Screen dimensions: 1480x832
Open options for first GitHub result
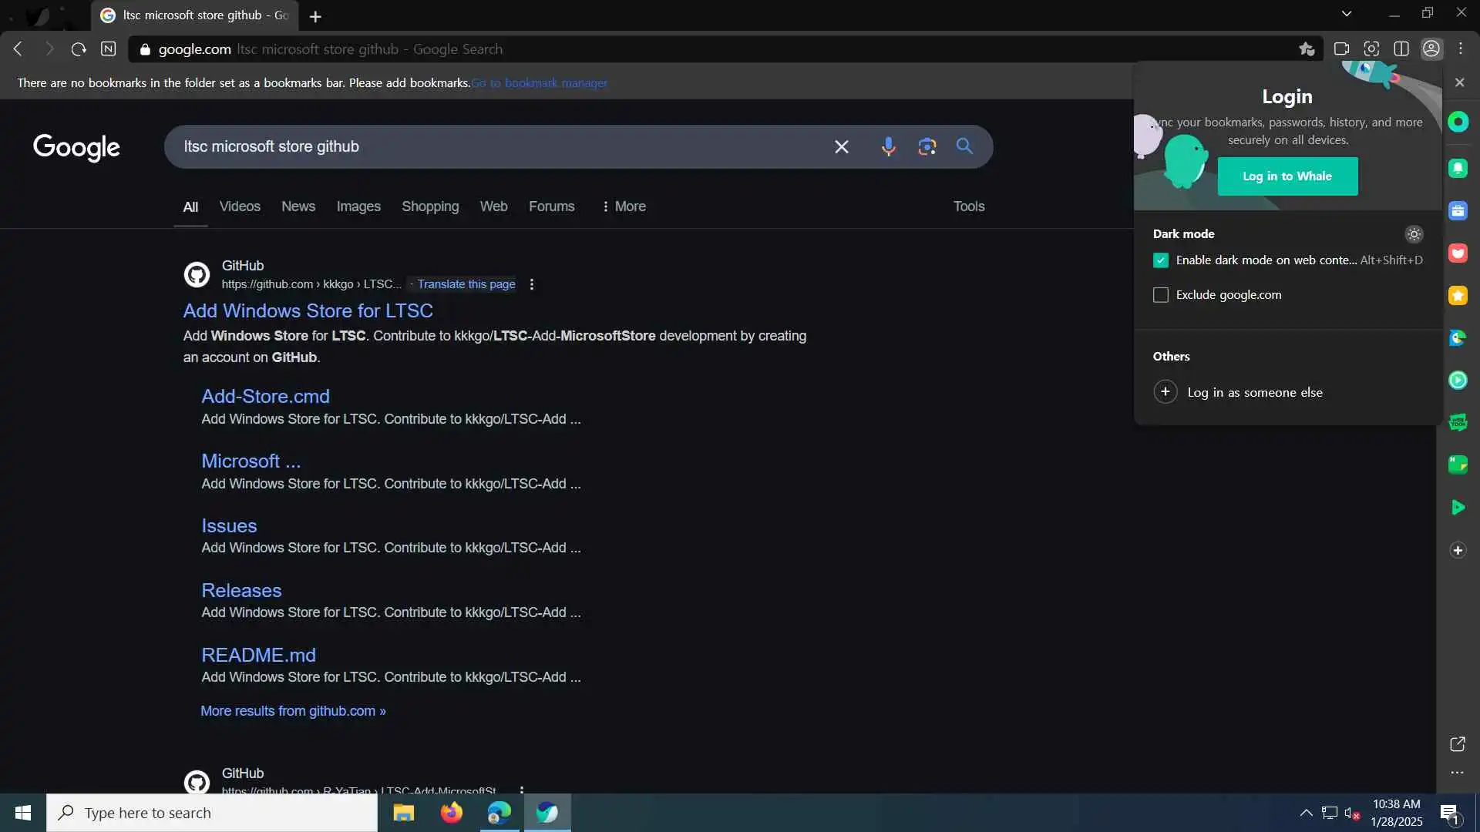532,284
